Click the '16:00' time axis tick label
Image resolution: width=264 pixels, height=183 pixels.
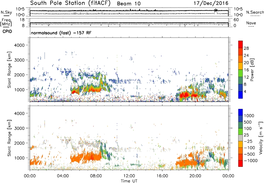[x=162, y=176]
